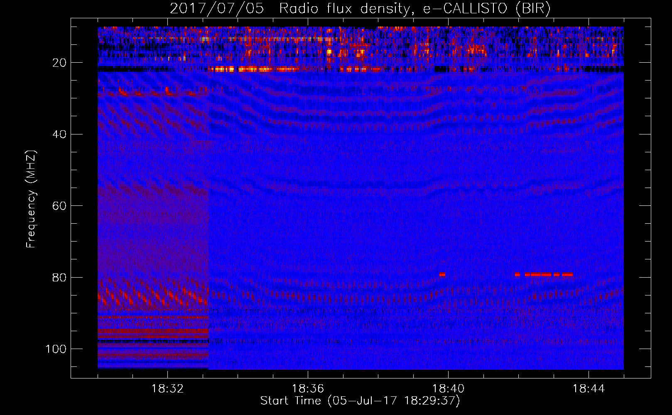
Task: Click the date '2017/07/05' in the title
Action: (x=217, y=8)
